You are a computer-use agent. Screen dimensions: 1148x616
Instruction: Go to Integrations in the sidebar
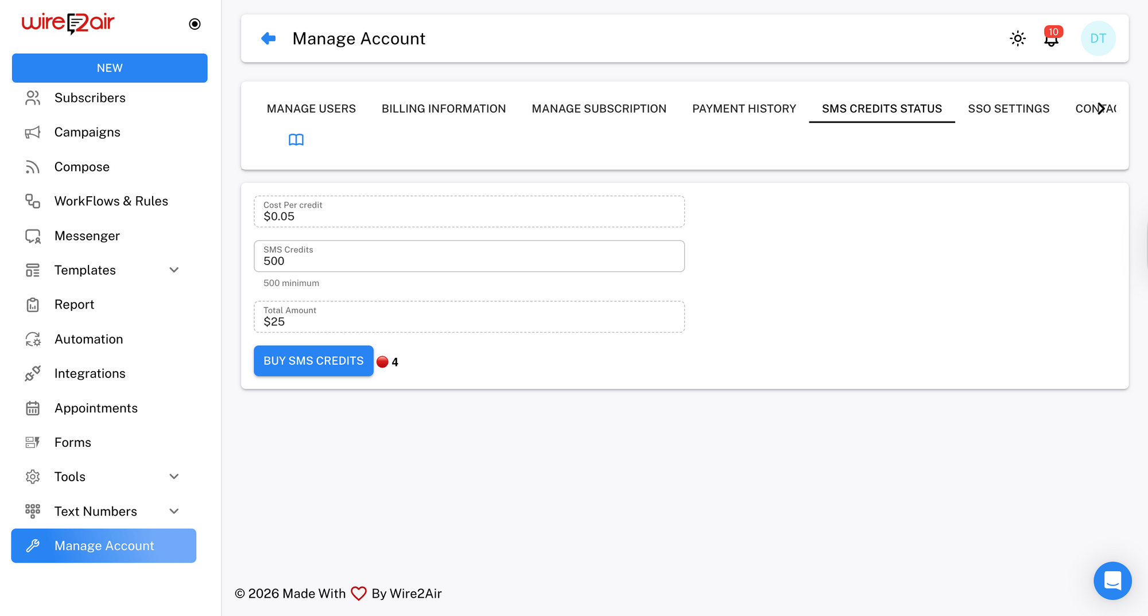click(x=90, y=373)
